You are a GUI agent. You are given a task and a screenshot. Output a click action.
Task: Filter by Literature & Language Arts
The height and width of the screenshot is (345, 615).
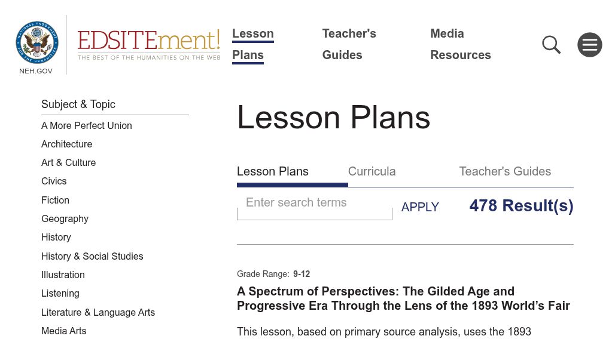[98, 312]
